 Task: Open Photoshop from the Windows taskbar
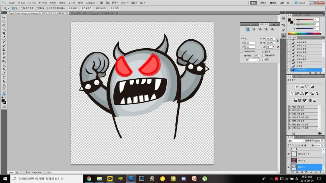point(131,179)
